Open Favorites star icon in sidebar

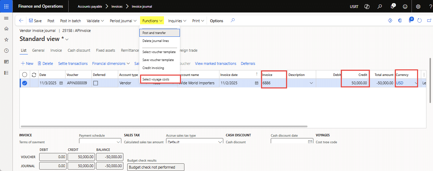[6, 40]
